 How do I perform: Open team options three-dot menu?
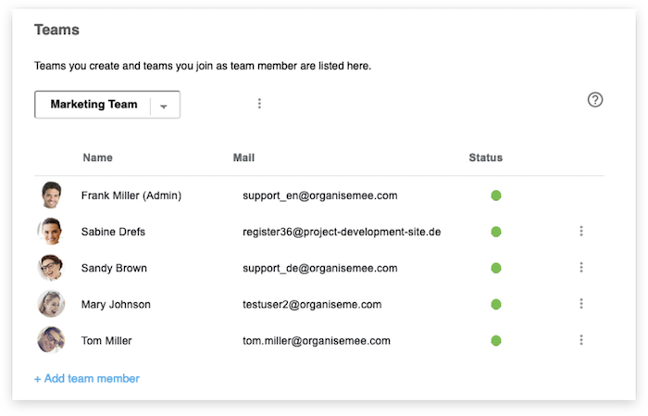pyautogui.click(x=259, y=104)
